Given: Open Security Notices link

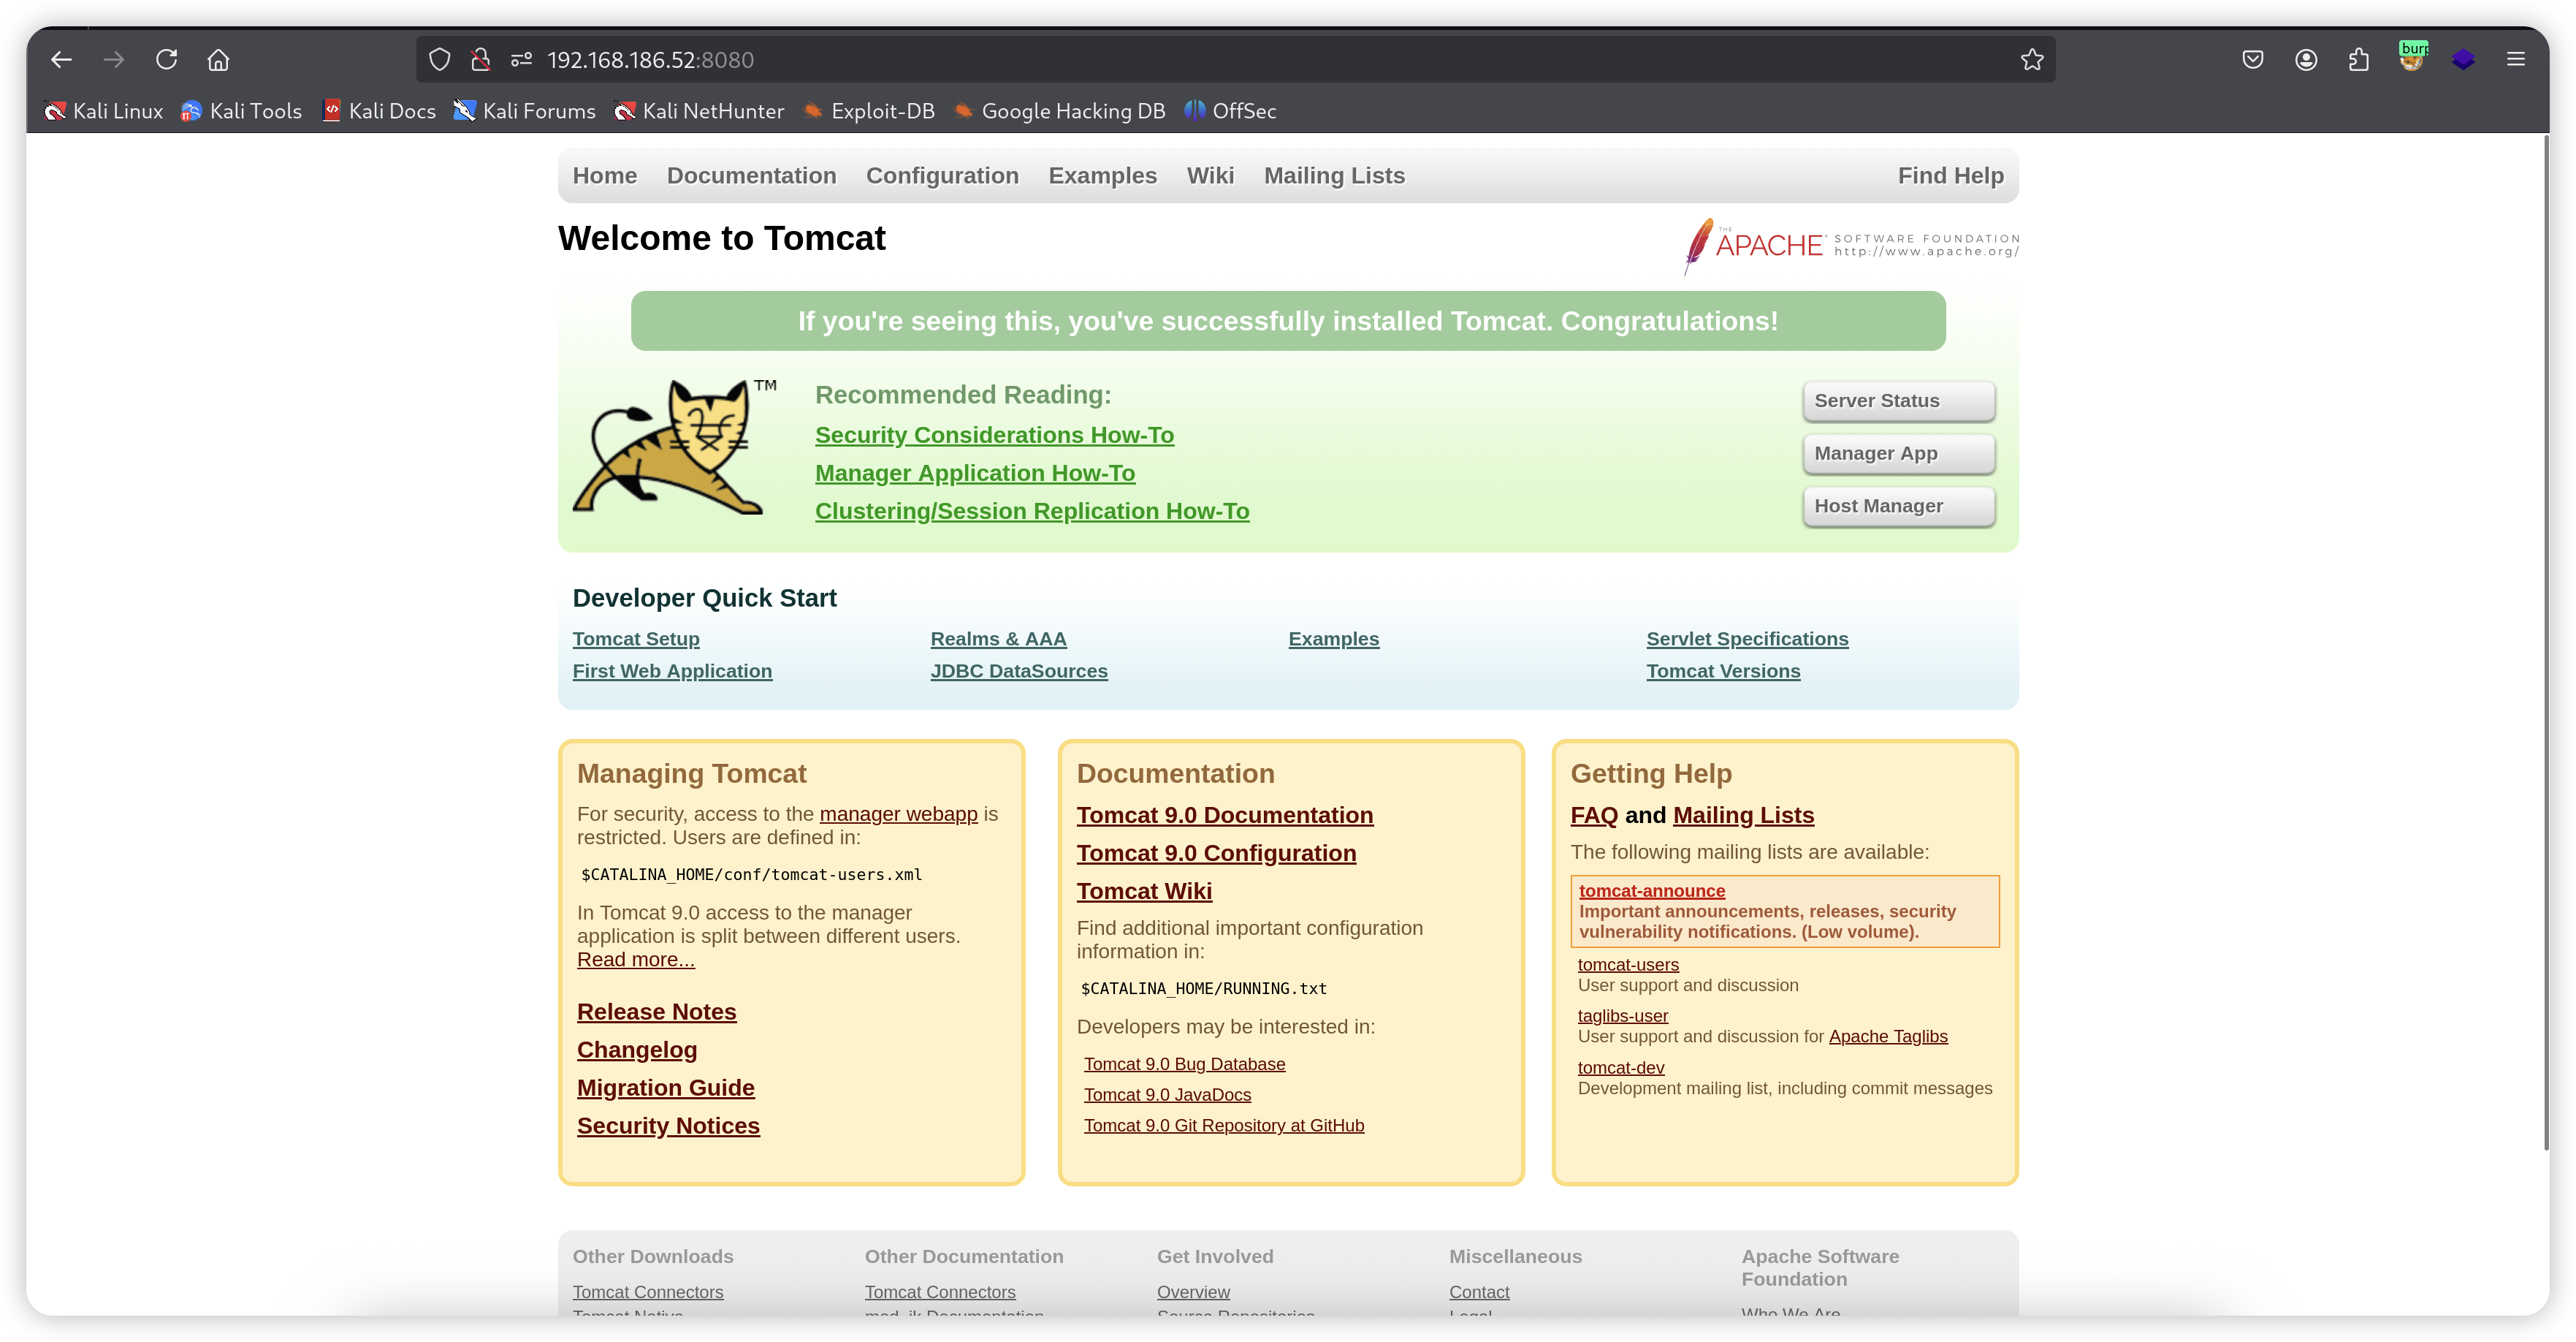Looking at the screenshot, I should (x=668, y=1127).
